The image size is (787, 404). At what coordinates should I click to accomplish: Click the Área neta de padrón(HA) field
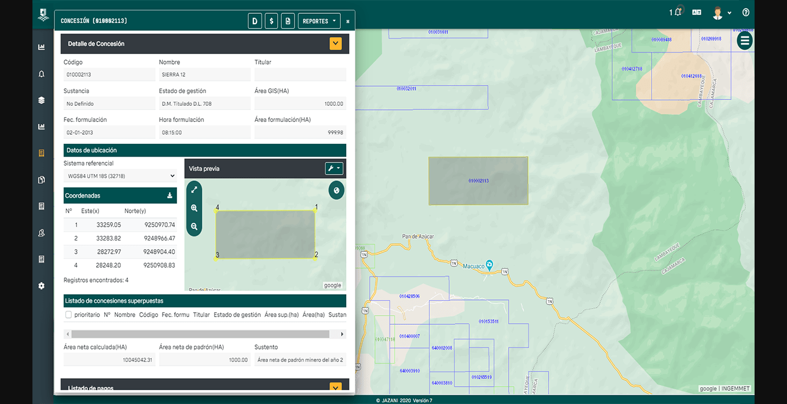[205, 359]
